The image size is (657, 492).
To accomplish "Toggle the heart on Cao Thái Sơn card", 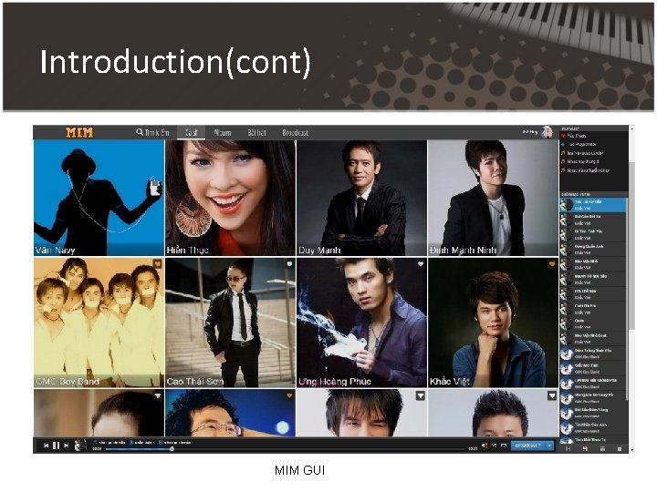I will [289, 264].
